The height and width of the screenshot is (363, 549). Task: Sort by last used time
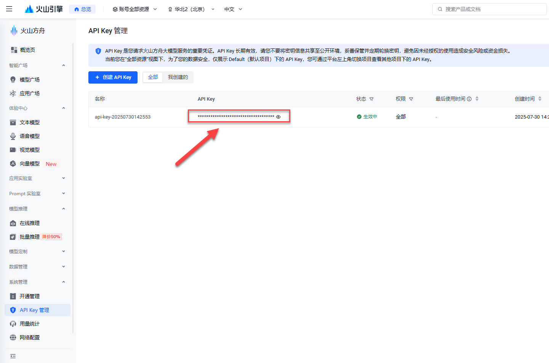pyautogui.click(x=477, y=99)
